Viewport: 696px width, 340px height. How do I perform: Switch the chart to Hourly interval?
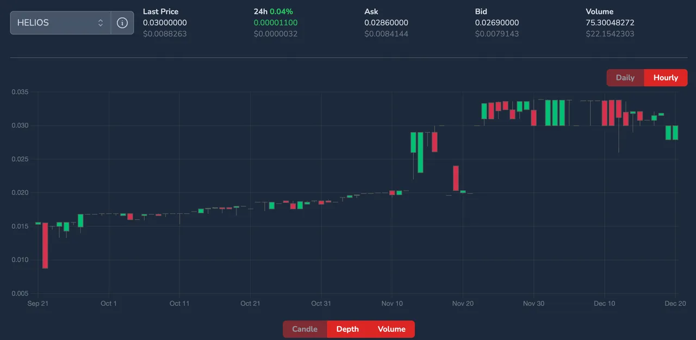(666, 78)
